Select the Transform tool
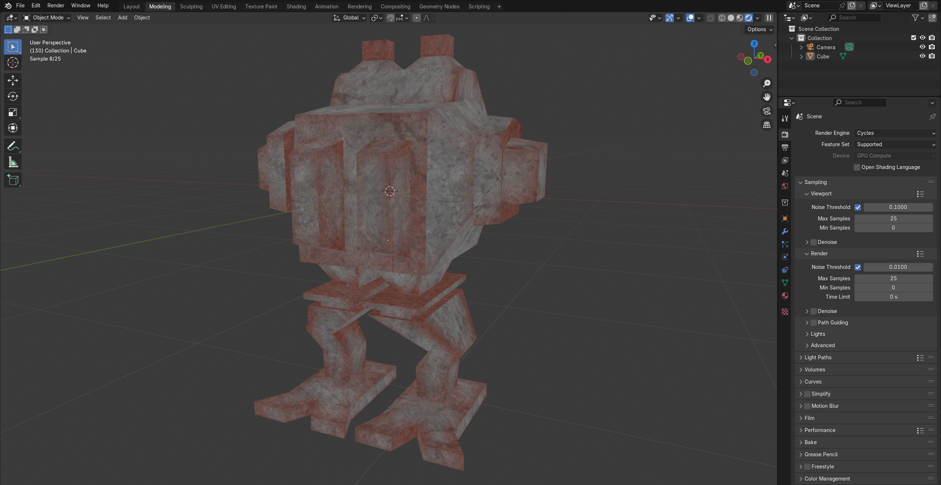This screenshot has width=941, height=485. [13, 128]
